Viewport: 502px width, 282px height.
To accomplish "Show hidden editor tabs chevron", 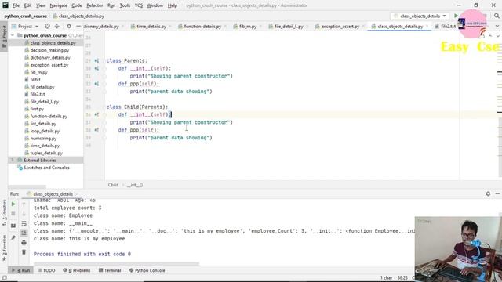I will 497,26.
